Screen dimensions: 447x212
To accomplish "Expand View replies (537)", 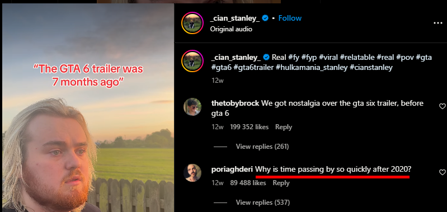I will pos(263,202).
